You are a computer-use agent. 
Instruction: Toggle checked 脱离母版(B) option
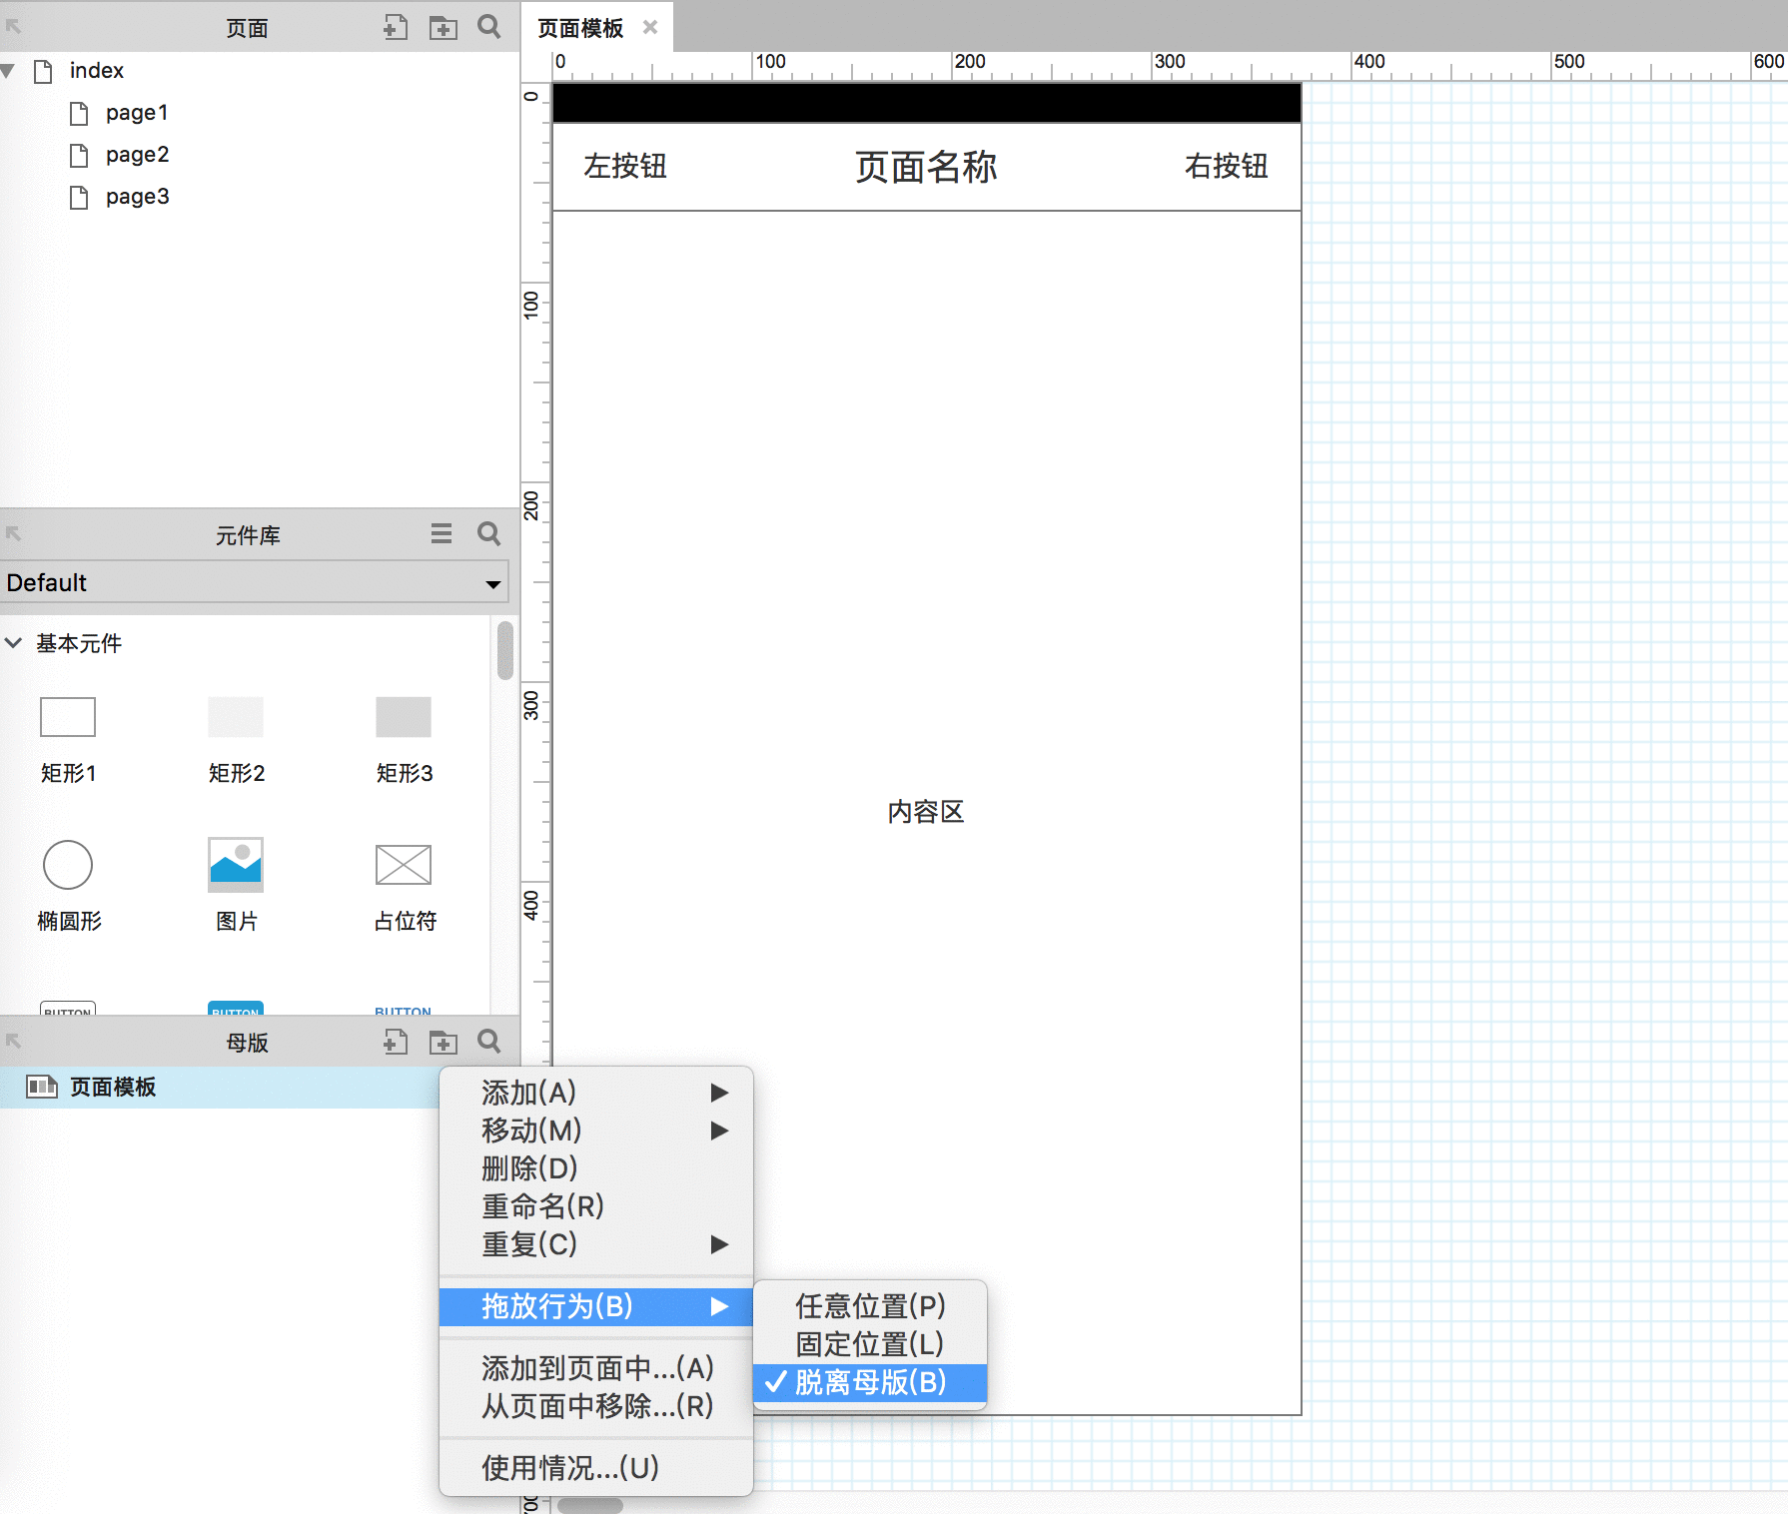point(870,1382)
